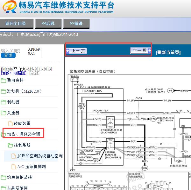Viewport: 191px width, 190px height.
Task: Click folder icon beside 发动机 (MZR 2.0)
Action: tap(4, 91)
